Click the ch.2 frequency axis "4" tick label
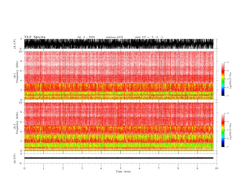 (22, 132)
